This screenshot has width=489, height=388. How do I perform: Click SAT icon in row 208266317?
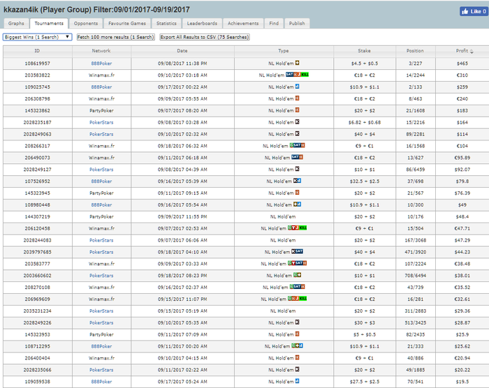pos(297,145)
